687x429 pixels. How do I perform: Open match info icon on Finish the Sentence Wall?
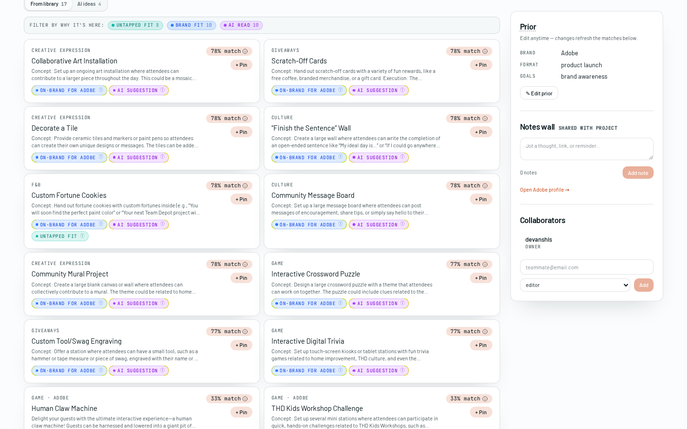(485, 119)
